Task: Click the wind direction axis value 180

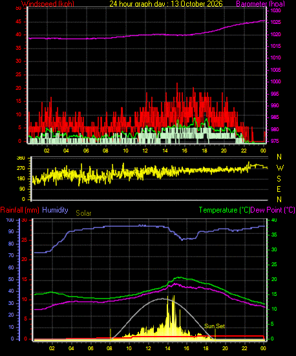Action: pyautogui.click(x=21, y=179)
